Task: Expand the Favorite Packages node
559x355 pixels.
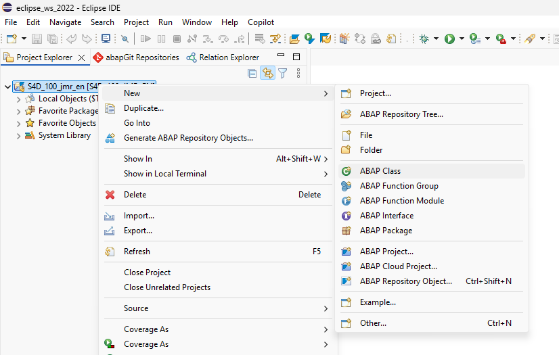Action: tap(18, 111)
